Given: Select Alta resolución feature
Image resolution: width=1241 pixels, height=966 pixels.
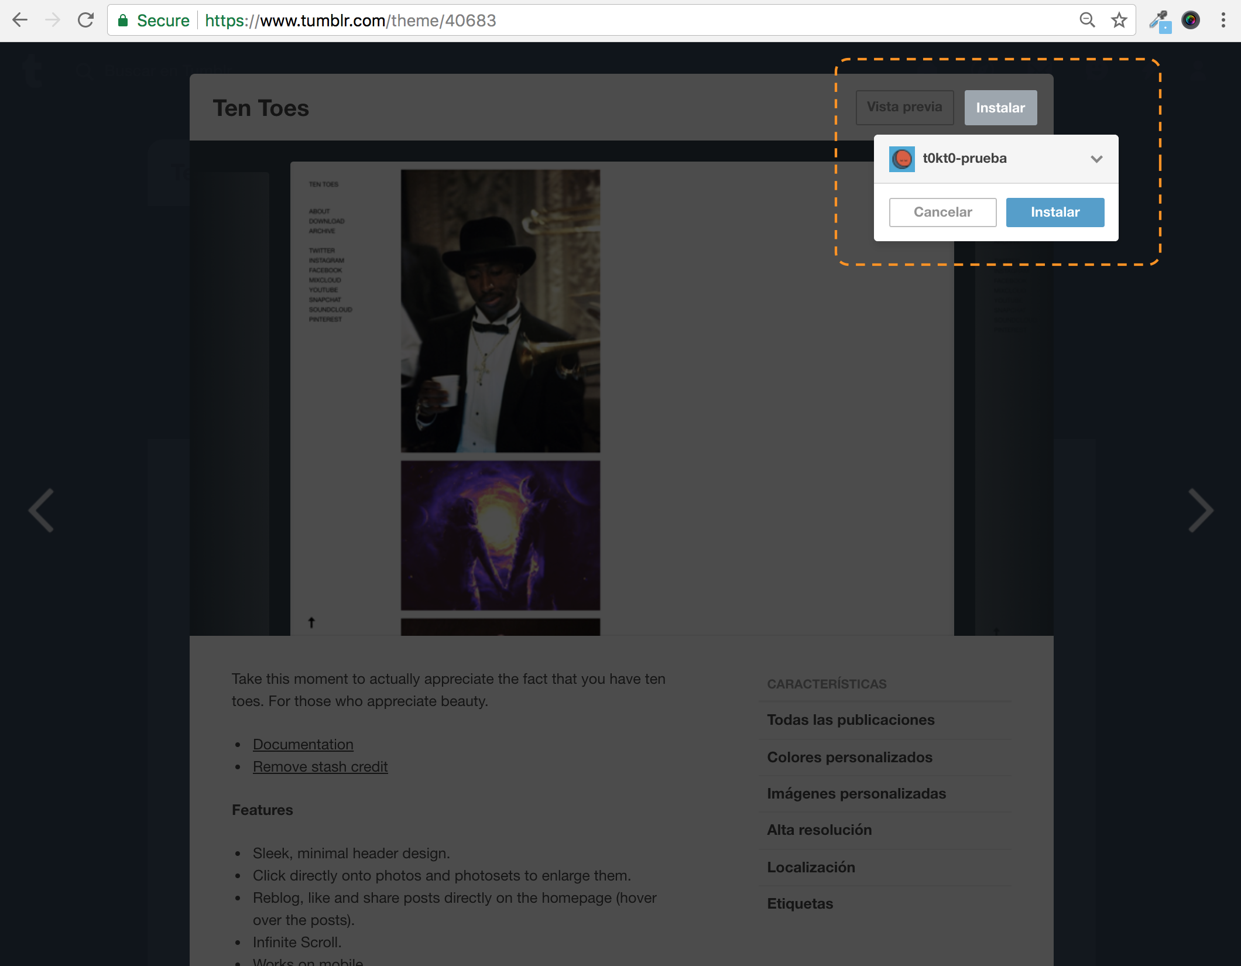Looking at the screenshot, I should [820, 830].
